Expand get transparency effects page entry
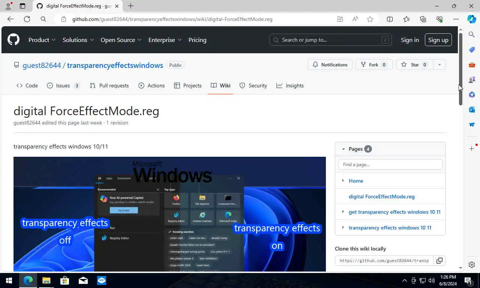Viewport: 480px width, 288px height. tap(343, 212)
